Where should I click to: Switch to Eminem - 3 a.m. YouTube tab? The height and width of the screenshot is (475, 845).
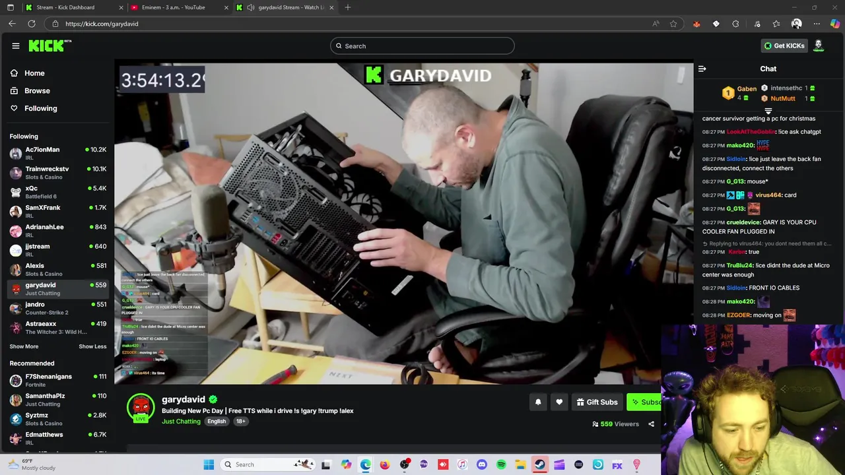coord(178,7)
